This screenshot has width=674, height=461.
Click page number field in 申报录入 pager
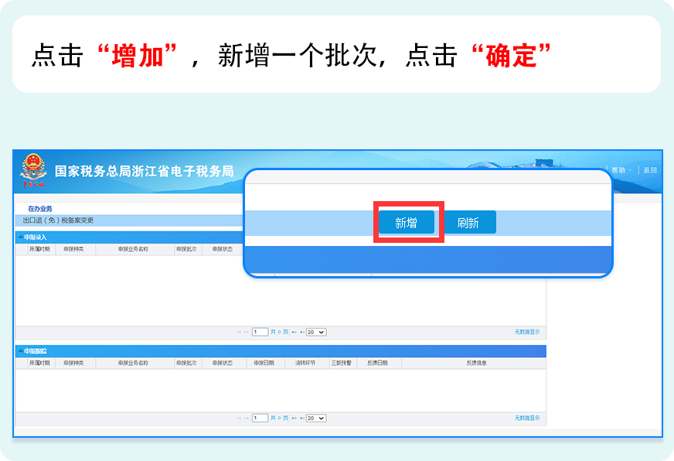pyautogui.click(x=260, y=332)
